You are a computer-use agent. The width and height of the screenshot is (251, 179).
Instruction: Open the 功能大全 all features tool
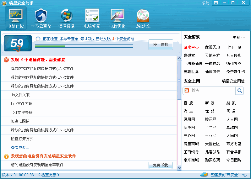click(x=143, y=18)
